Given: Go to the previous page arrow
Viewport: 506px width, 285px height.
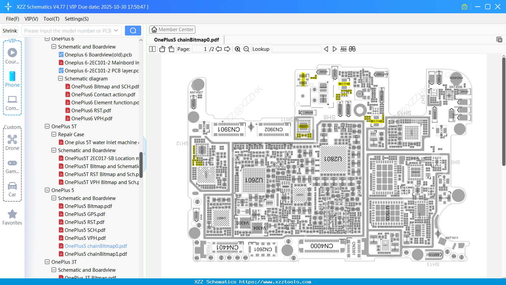Looking at the screenshot, I should [x=219, y=49].
